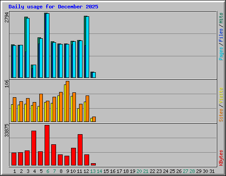226x176 pixels.
Task: Click green weekend day label 7
Action: 54,171
